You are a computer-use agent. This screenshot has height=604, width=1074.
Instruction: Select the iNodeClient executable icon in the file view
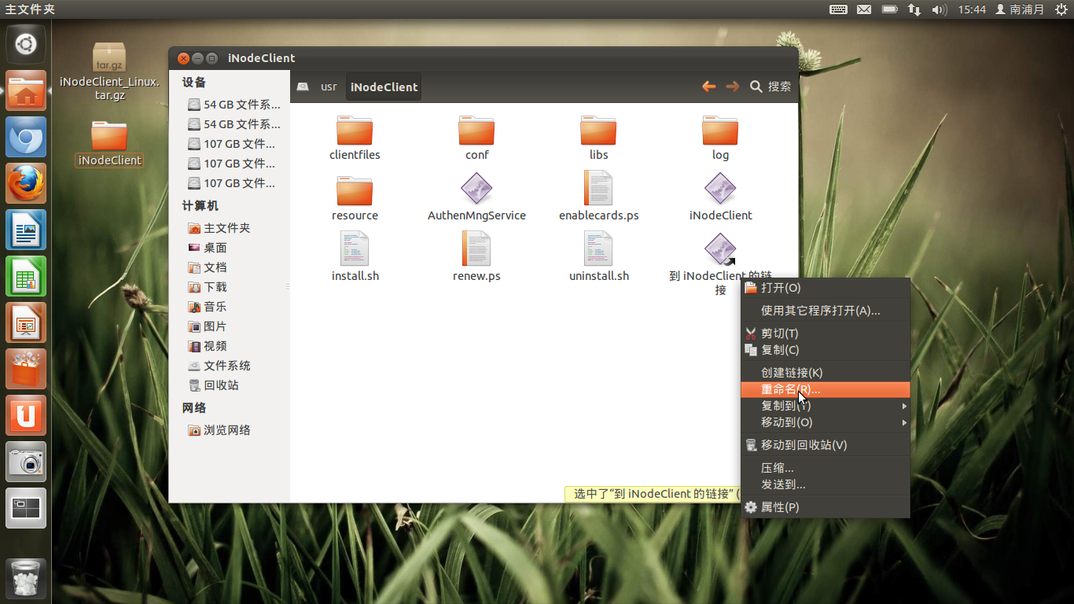pos(720,190)
